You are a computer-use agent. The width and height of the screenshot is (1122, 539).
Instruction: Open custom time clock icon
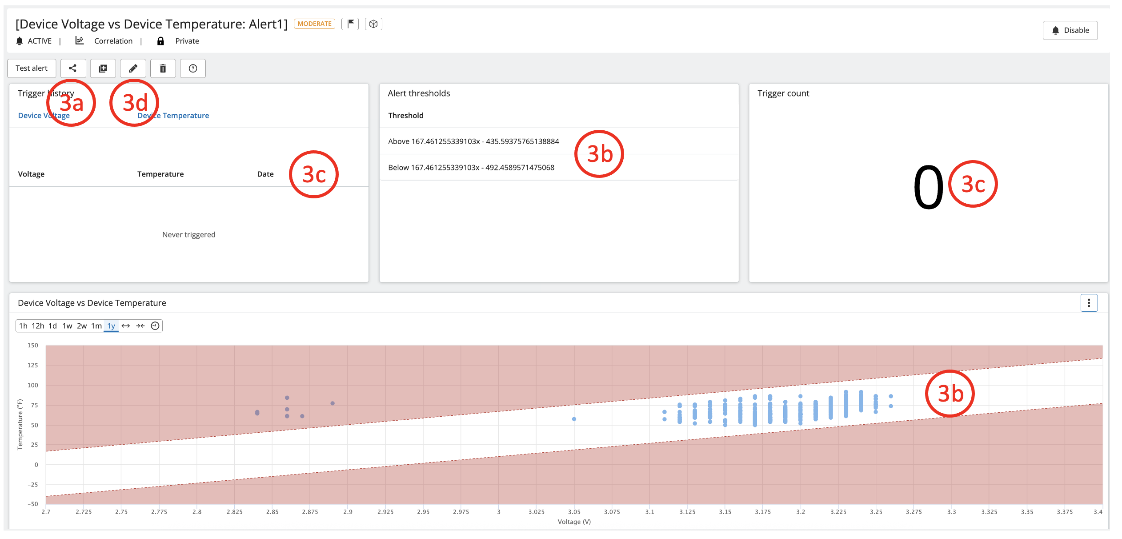point(155,326)
